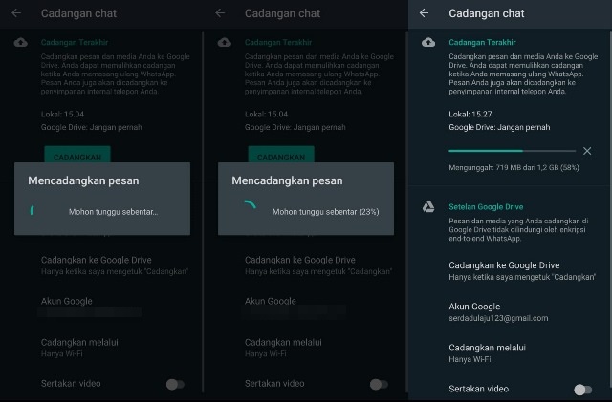The height and width of the screenshot is (402, 612).
Task: Click Mohon tunggu sebentar (23%) text
Action: 326,212
